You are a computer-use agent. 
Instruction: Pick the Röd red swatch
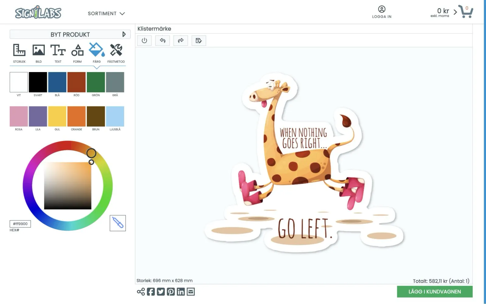coord(77,82)
